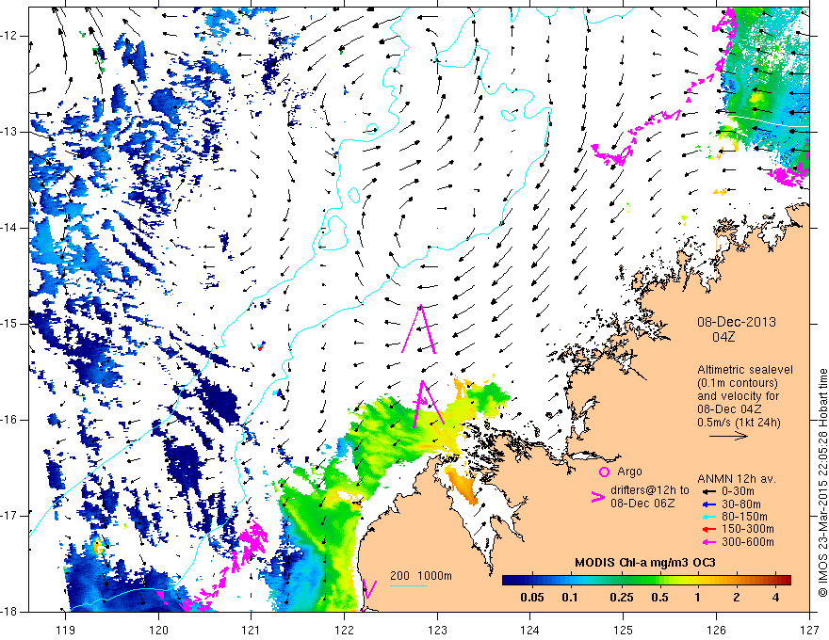Click the -17 latitude axis label
Image resolution: width=829 pixels, height=640 pixels.
(x=10, y=516)
